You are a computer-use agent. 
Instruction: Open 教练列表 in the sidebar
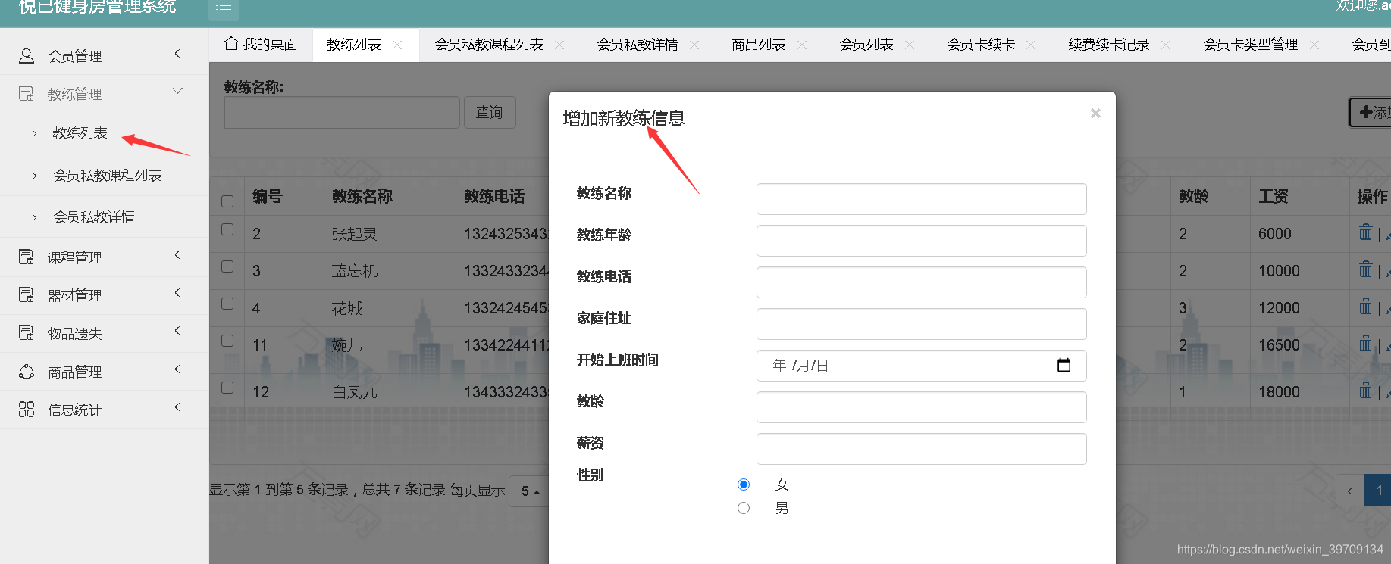tap(80, 133)
